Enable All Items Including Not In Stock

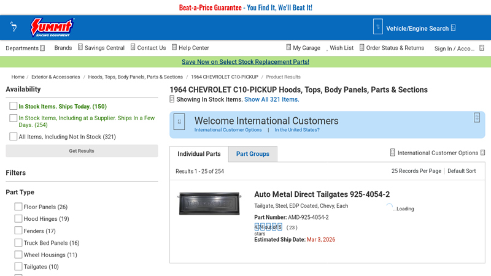pos(14,137)
